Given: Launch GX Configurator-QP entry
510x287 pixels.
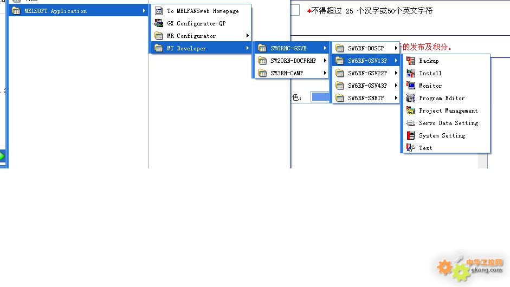Looking at the screenshot, I should tap(201, 23).
